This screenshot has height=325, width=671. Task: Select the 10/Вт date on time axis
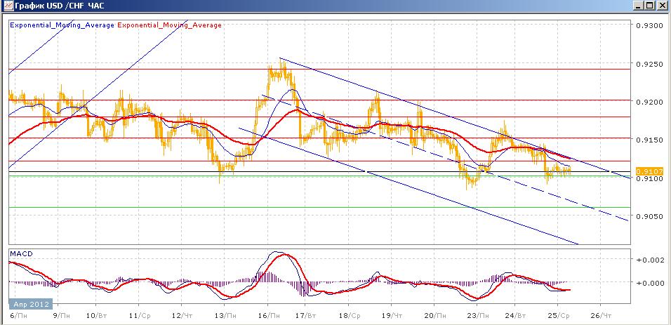tap(96, 315)
